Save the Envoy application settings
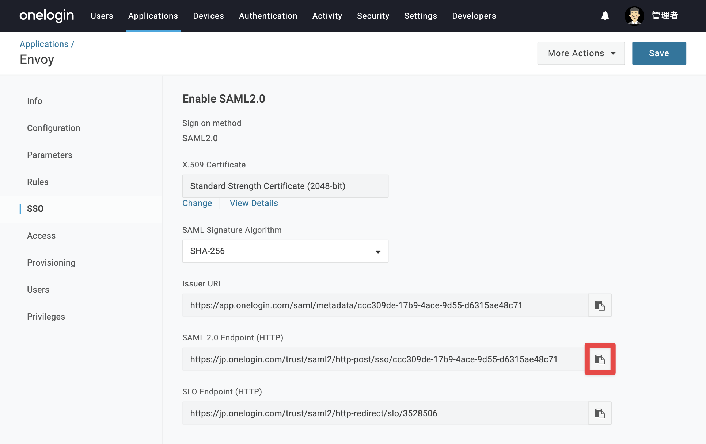This screenshot has height=444, width=706. [659, 53]
